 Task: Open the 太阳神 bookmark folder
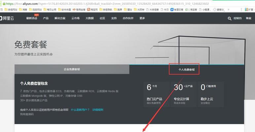(139, 10)
